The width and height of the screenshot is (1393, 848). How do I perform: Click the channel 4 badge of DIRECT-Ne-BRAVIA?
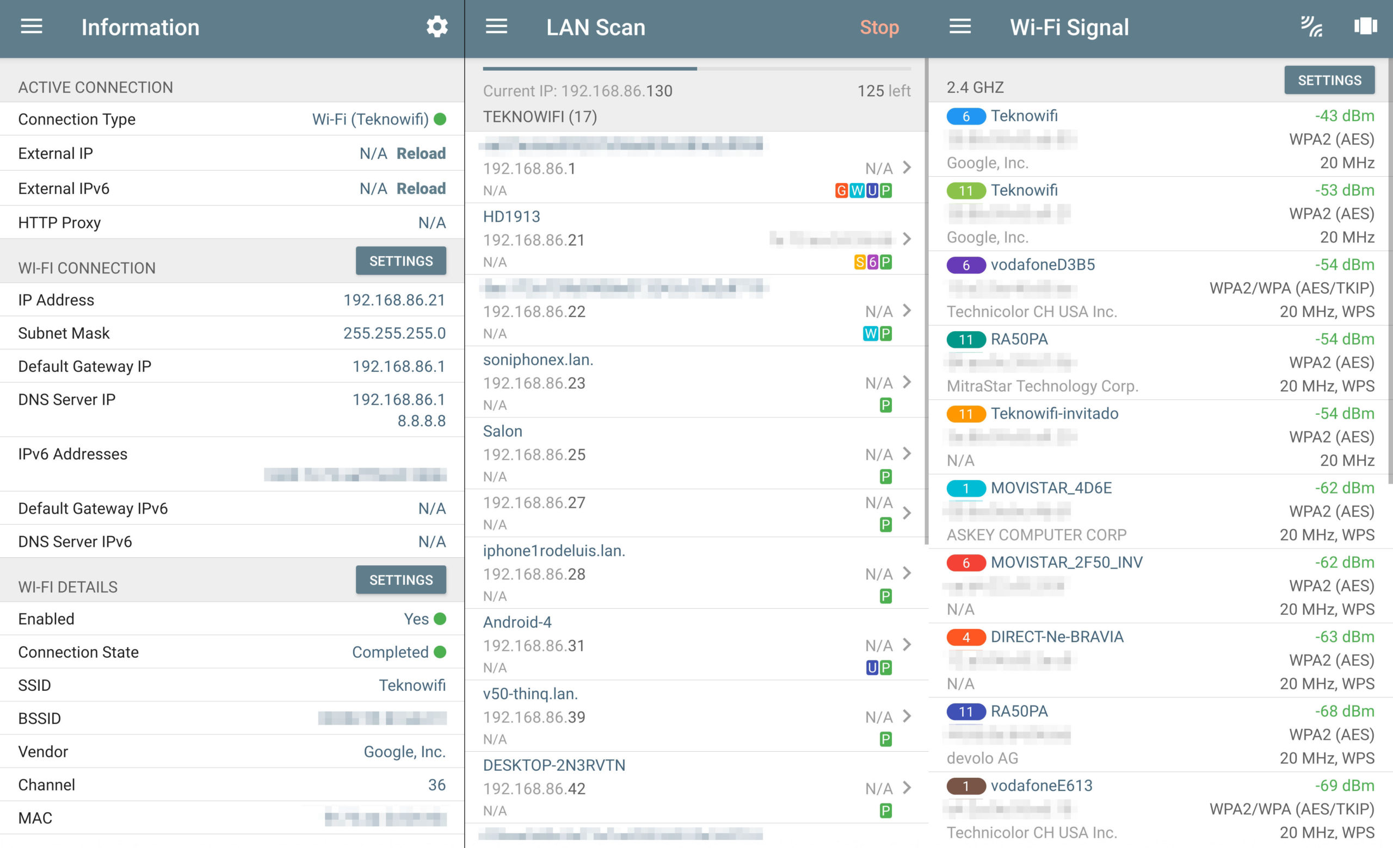[x=966, y=638]
